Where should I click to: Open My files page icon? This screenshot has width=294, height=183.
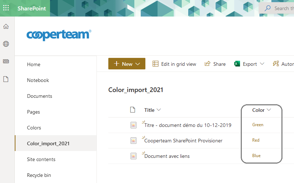[6, 79]
